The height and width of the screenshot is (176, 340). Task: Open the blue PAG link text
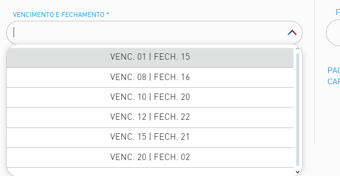[x=334, y=70]
